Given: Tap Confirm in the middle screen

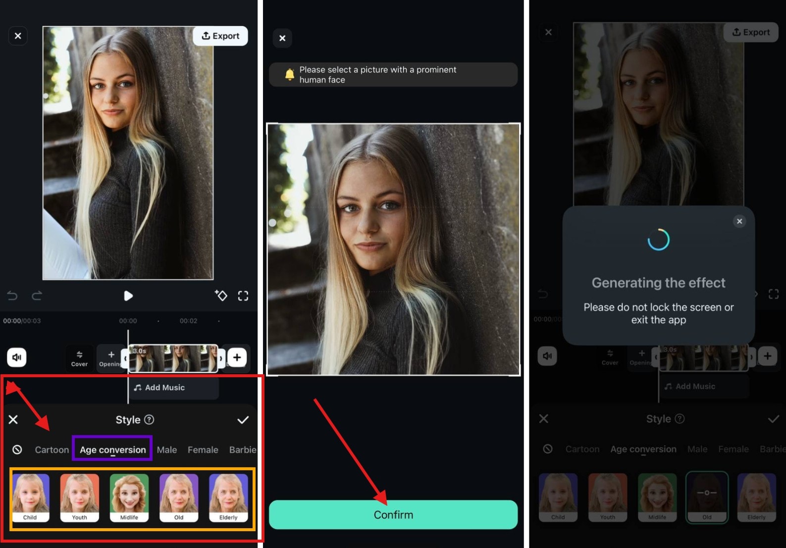Looking at the screenshot, I should tap(393, 515).
